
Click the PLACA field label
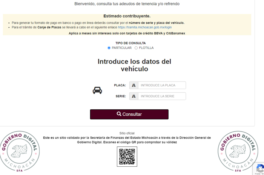click(x=120, y=85)
